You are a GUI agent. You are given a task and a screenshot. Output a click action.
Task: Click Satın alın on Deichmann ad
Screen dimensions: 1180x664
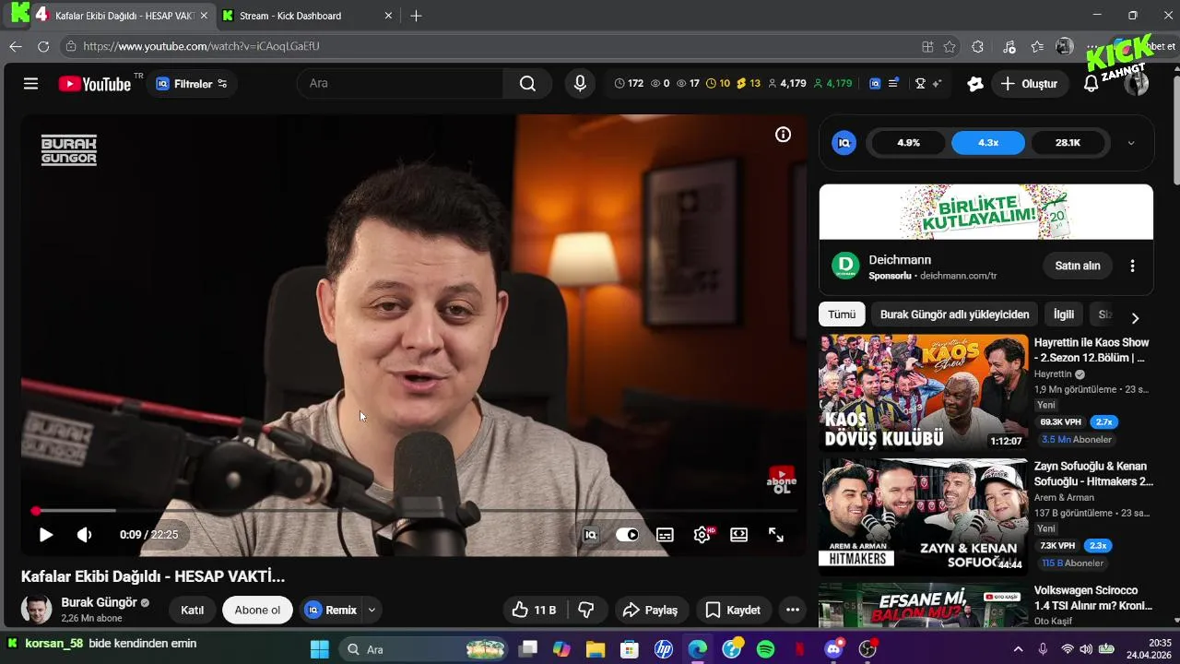(x=1078, y=266)
